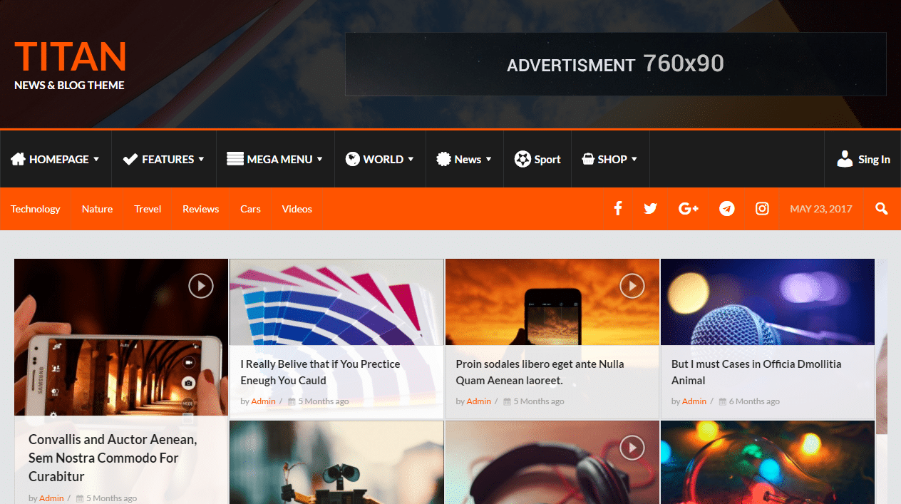Open the 760x90 advertisment banner
The image size is (901, 504).
pos(616,64)
